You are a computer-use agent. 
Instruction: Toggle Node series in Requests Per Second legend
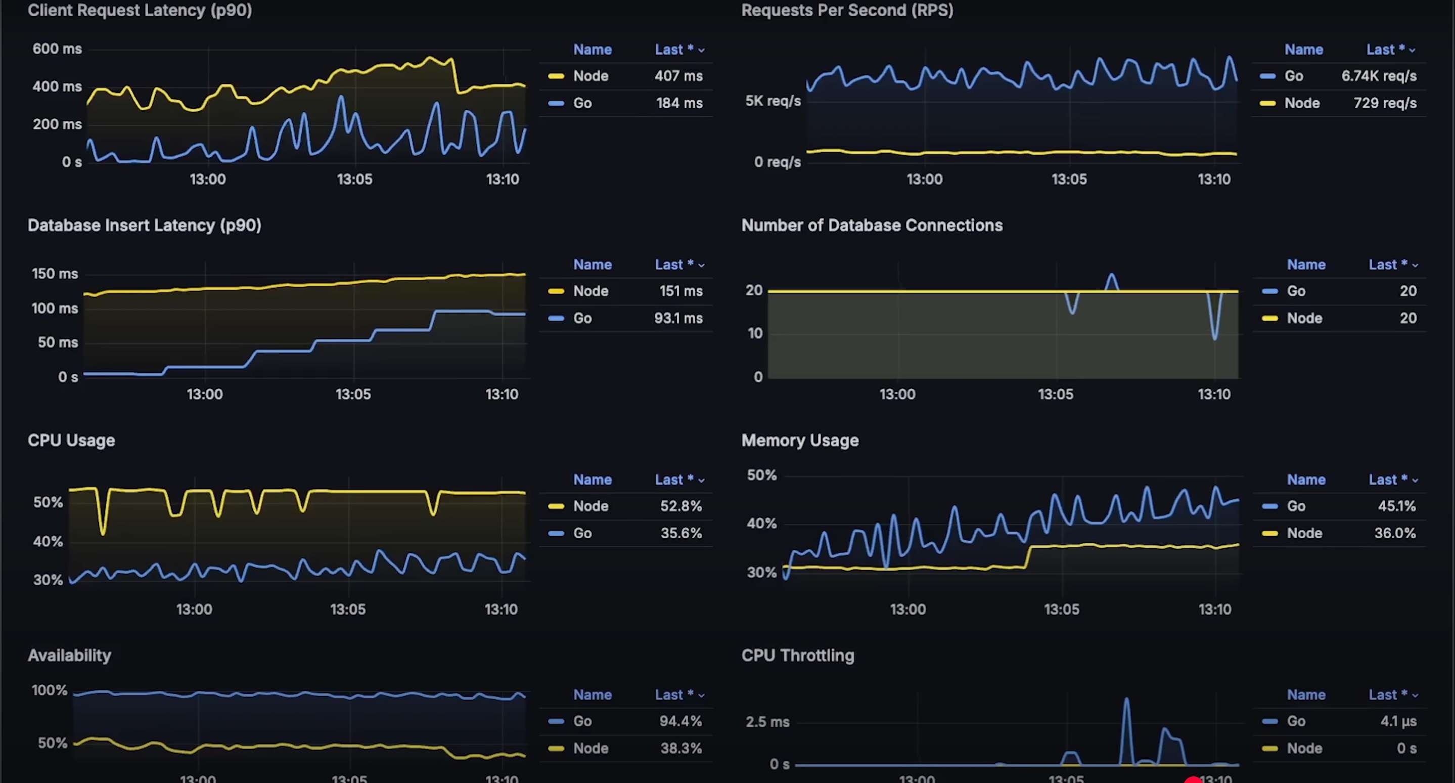coord(1302,103)
